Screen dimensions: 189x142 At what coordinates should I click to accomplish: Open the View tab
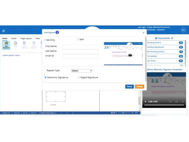pos(38,38)
